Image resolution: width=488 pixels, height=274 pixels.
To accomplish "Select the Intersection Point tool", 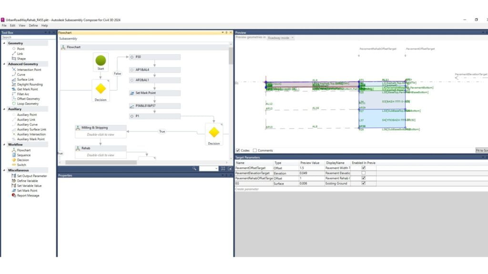I will (x=29, y=69).
